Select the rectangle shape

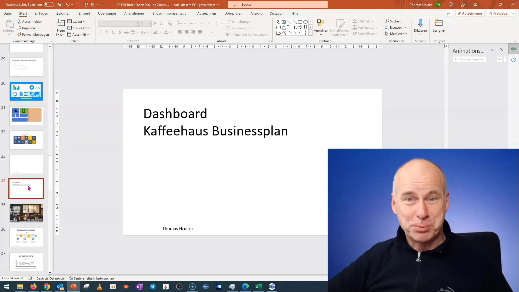(300, 22)
